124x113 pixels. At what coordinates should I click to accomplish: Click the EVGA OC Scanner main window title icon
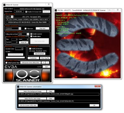[4, 5]
